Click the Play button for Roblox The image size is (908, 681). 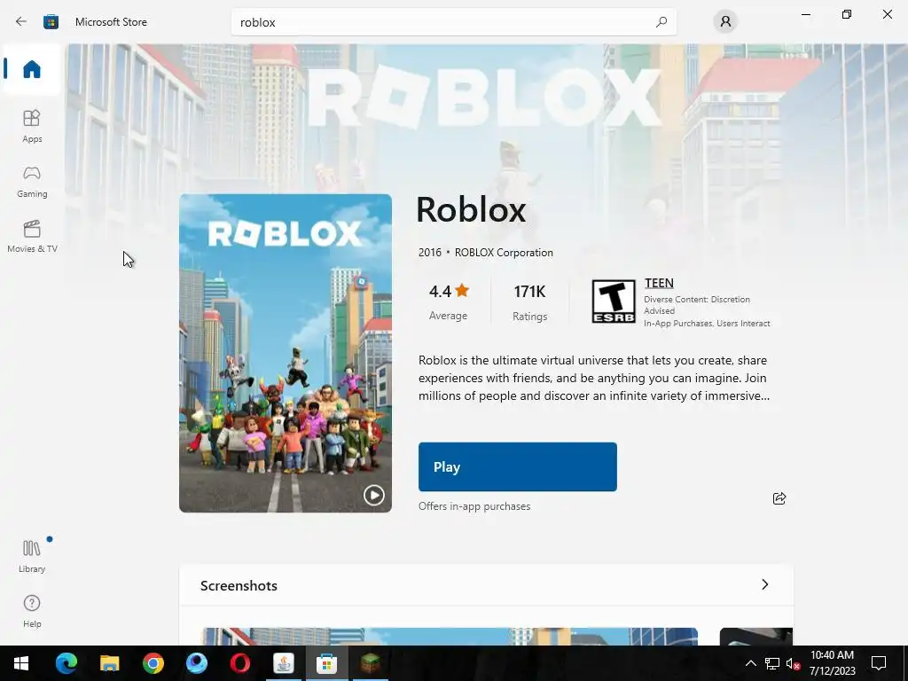[x=518, y=466]
